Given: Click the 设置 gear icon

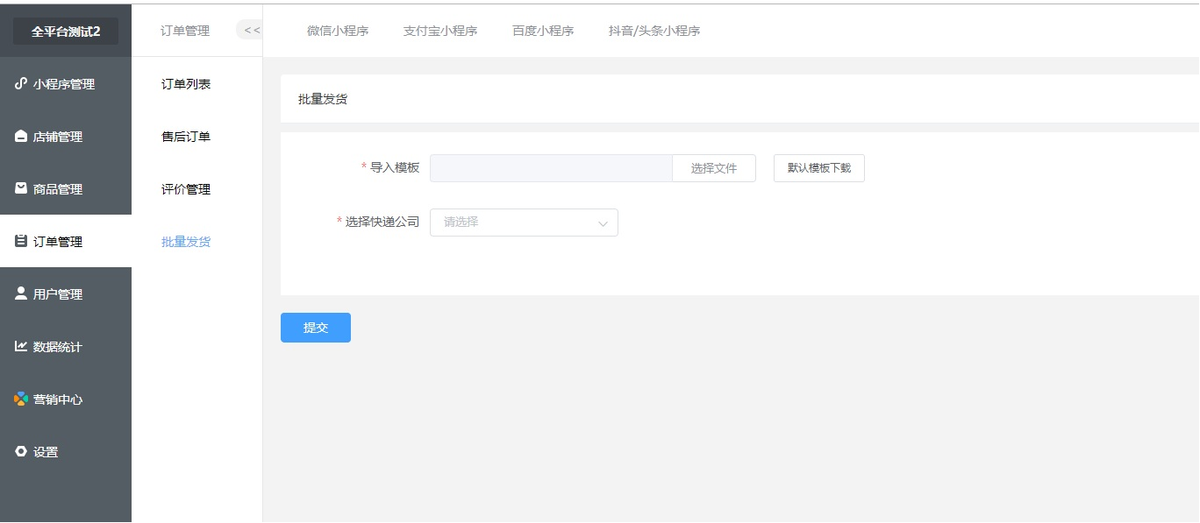Looking at the screenshot, I should tap(21, 451).
